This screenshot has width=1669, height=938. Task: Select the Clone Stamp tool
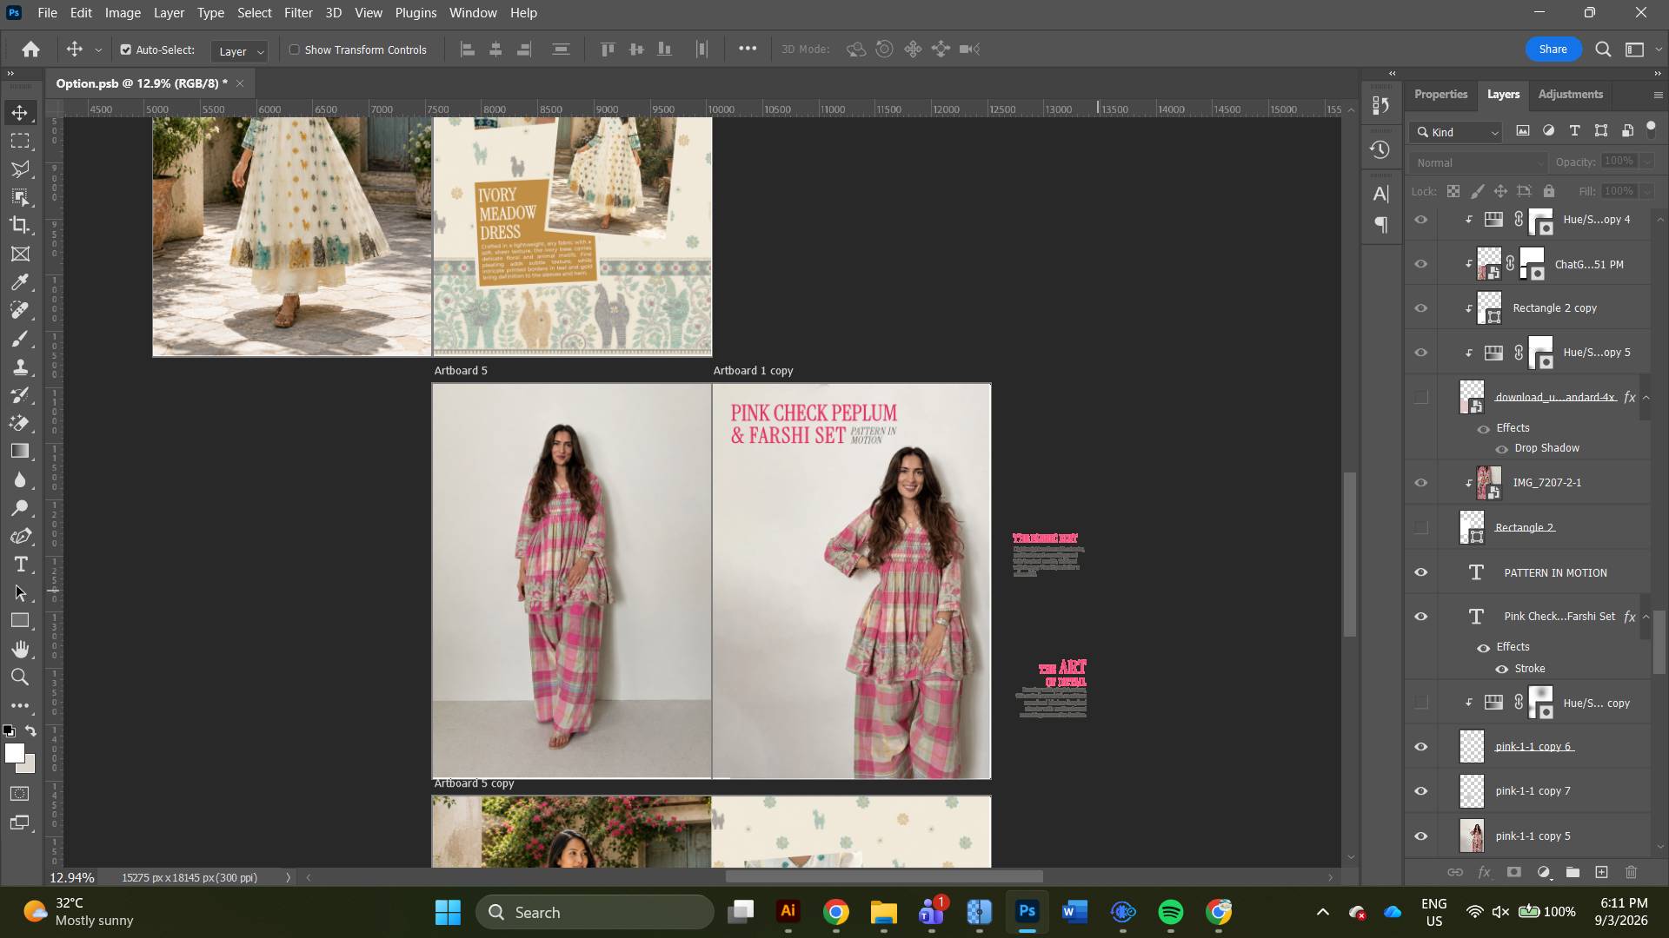(20, 367)
